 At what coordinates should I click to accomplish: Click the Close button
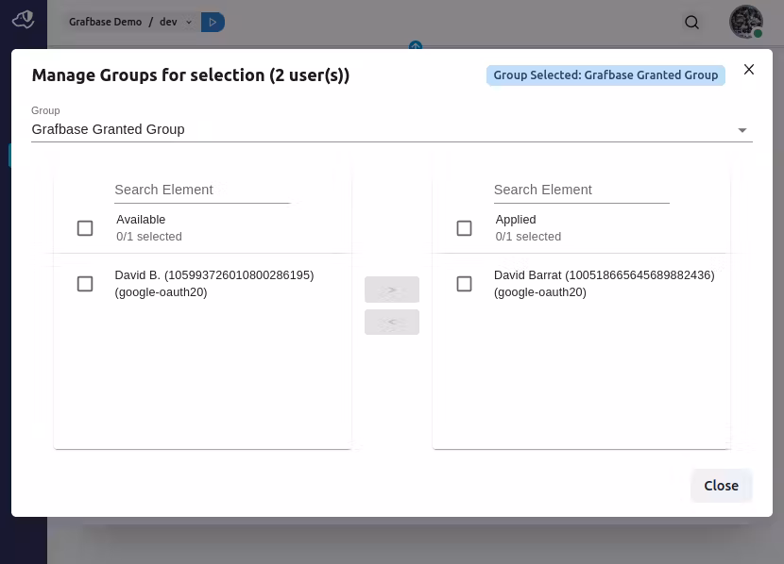[721, 486]
